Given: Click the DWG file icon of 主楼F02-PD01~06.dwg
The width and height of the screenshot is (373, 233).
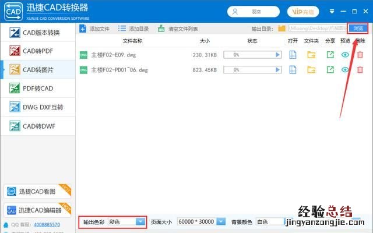Looking at the screenshot, I should pyautogui.click(x=83, y=70).
